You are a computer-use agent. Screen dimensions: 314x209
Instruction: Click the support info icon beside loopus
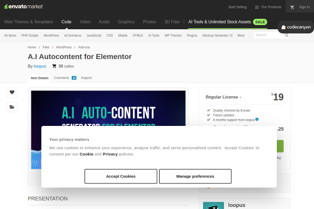pos(257,120)
